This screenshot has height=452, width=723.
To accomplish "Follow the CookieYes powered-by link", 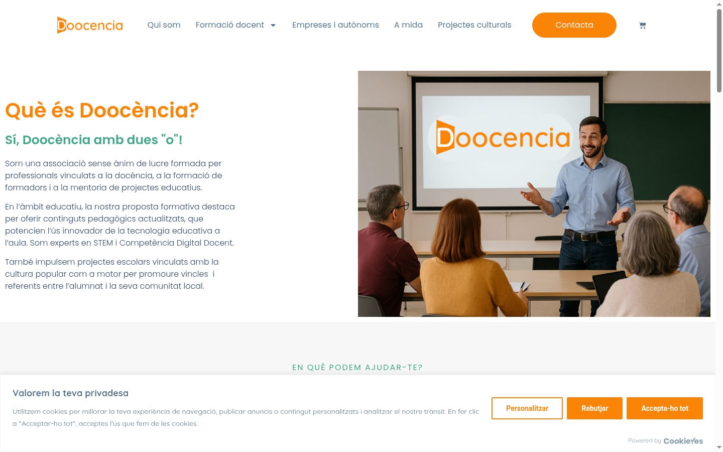I will click(x=683, y=441).
